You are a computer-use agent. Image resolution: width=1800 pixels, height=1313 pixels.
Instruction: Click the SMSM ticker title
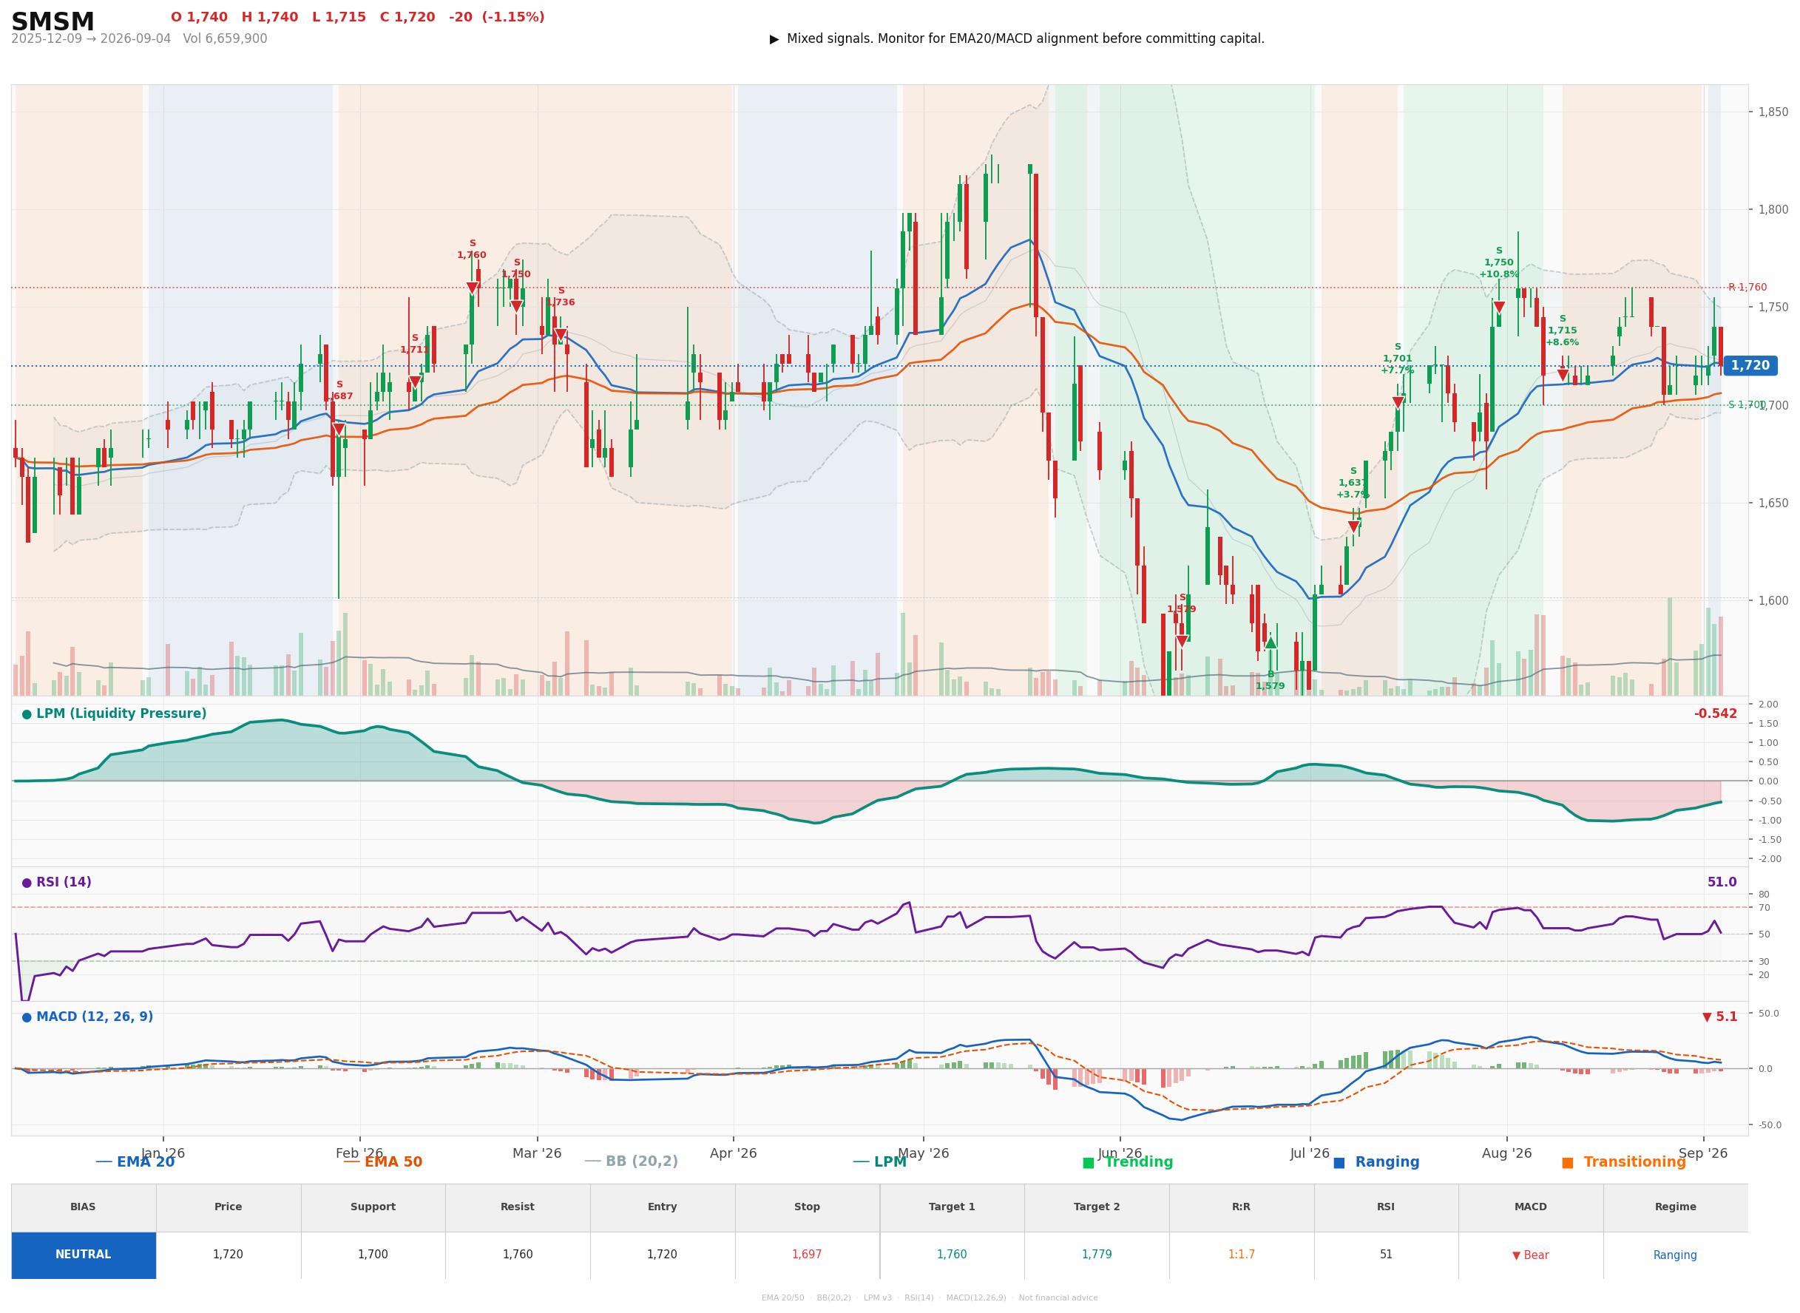coord(53,21)
